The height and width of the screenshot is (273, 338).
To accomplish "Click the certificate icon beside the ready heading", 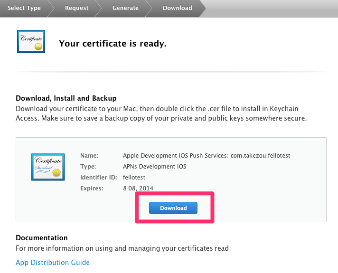I will coord(31,41).
